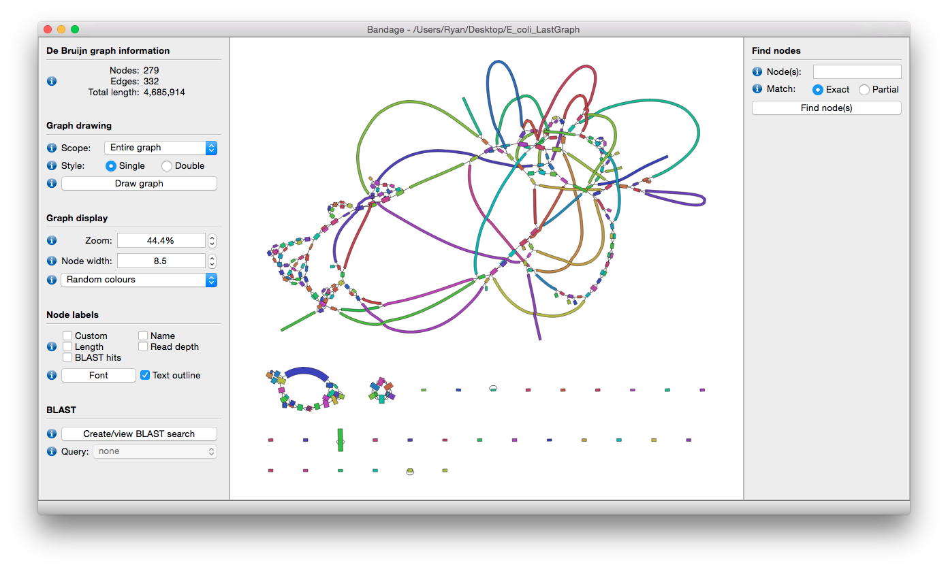Click the info icon beside Match options

(757, 89)
